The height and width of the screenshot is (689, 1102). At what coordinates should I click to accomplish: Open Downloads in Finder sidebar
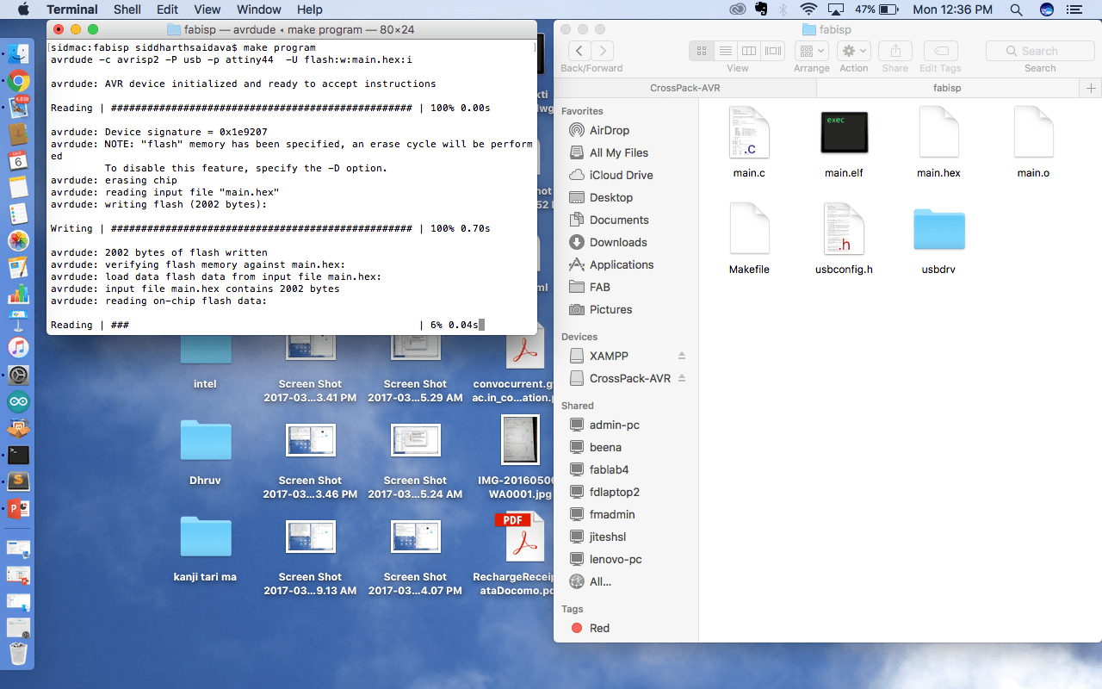(x=617, y=242)
